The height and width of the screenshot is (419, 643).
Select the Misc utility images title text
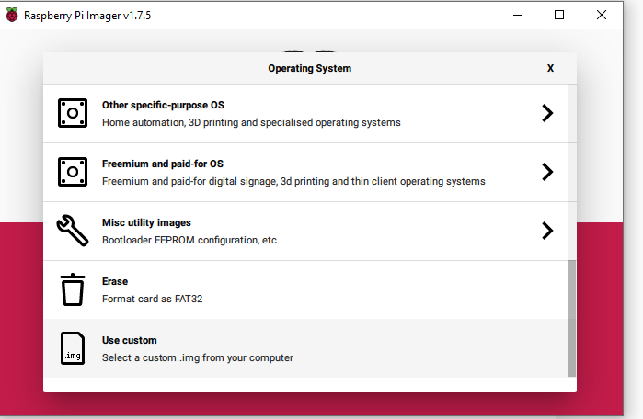point(146,222)
